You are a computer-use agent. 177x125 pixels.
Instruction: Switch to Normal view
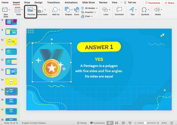tap(110, 123)
